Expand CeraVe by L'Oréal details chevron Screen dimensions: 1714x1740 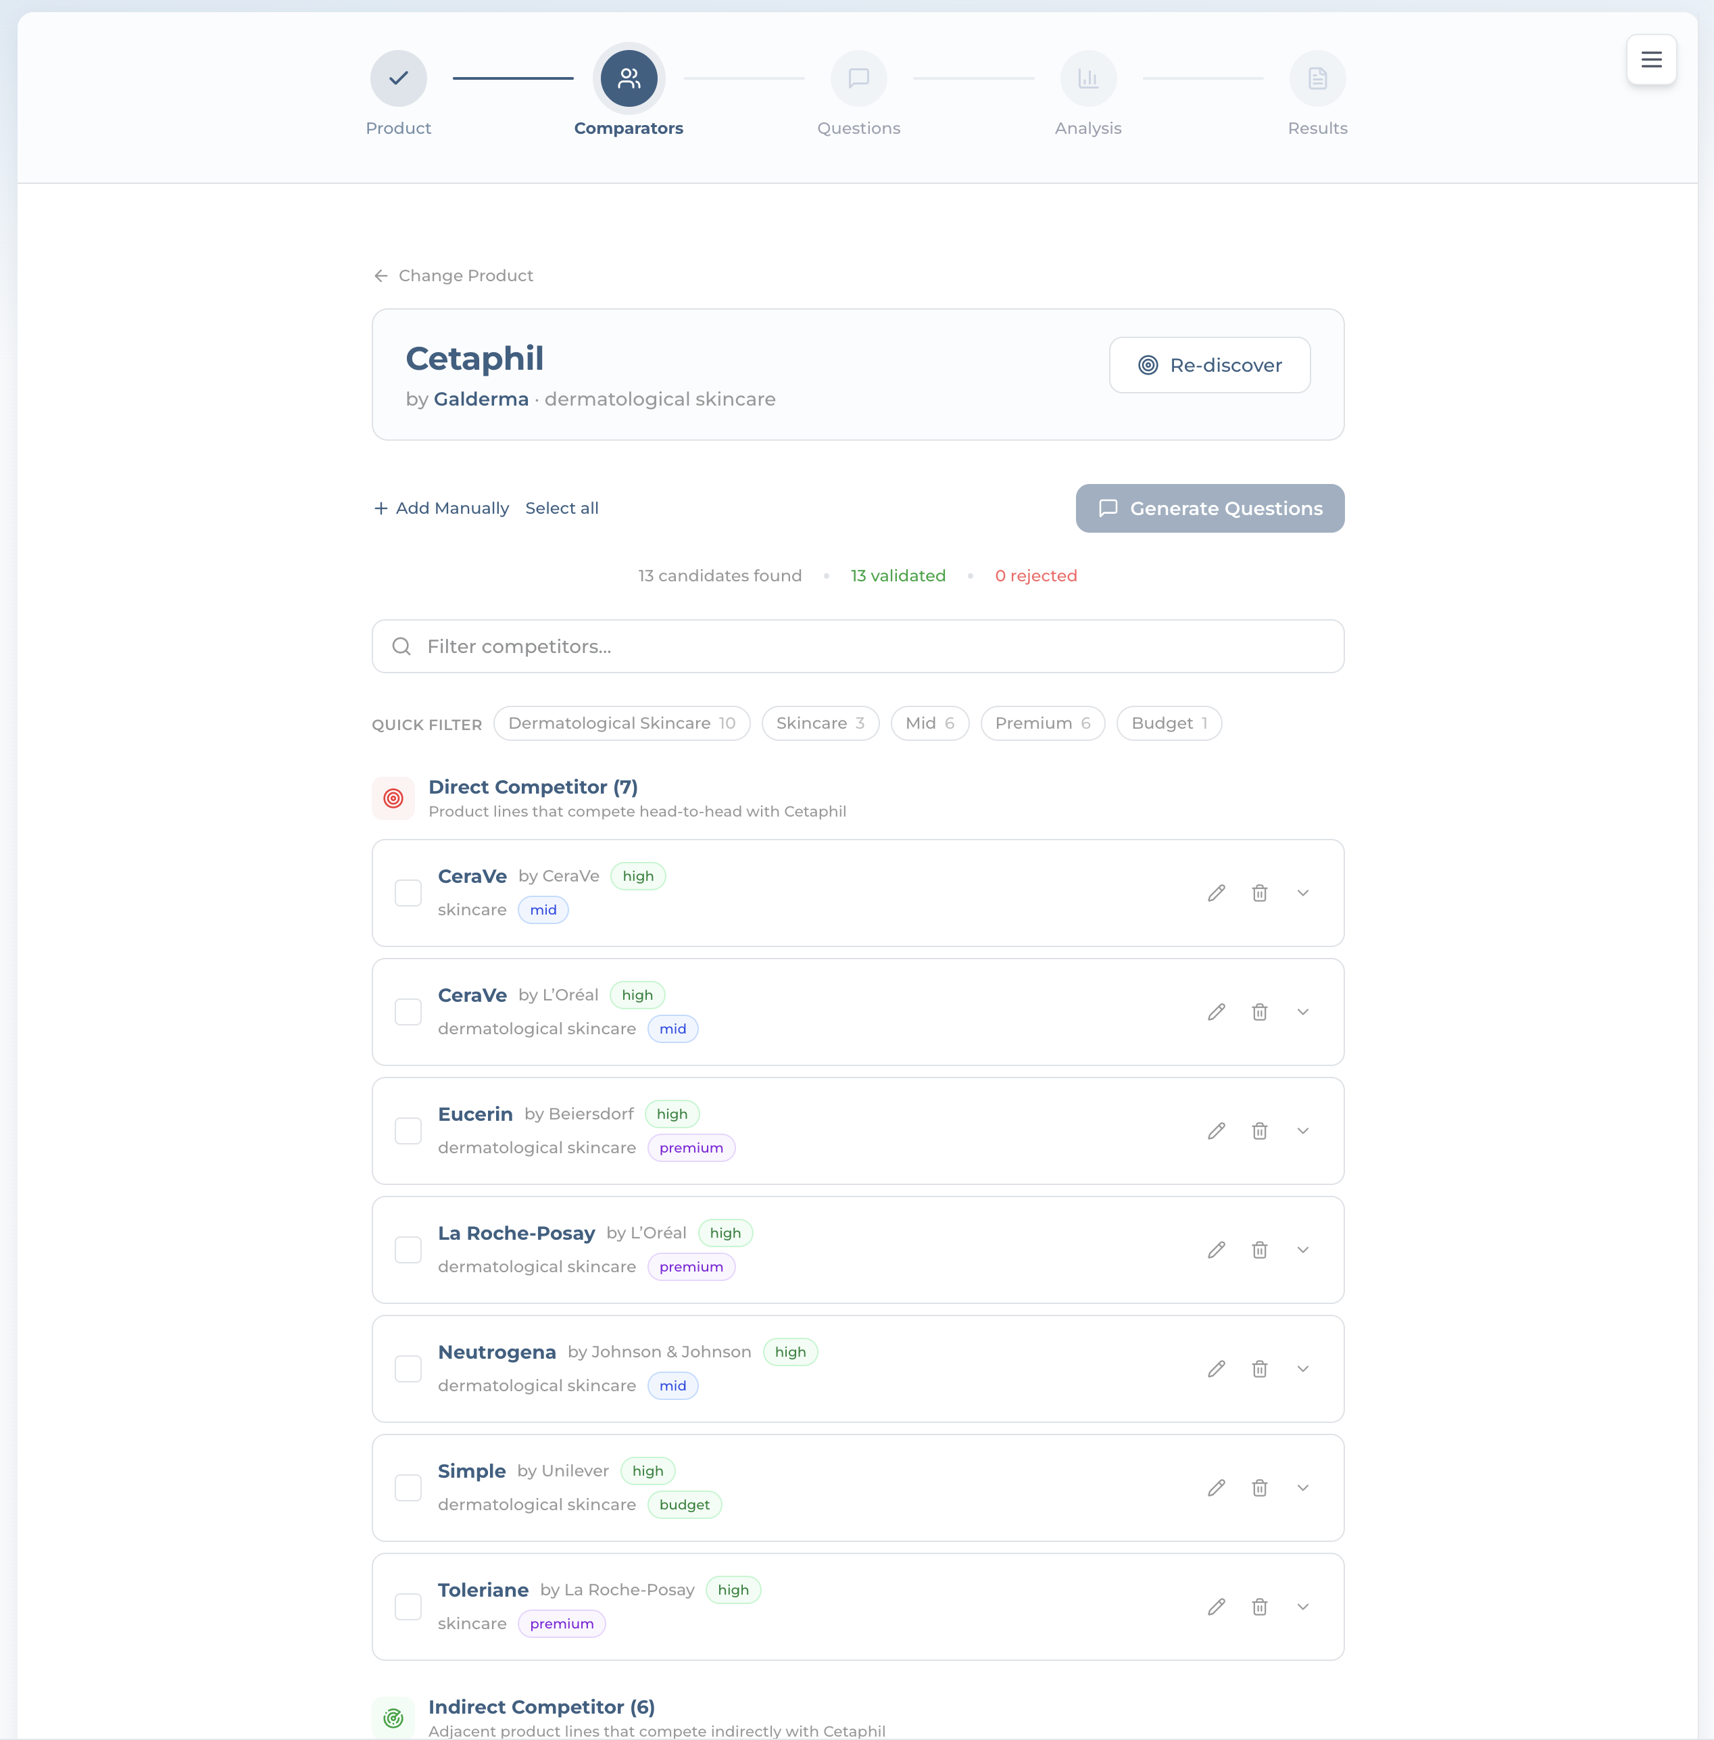pos(1302,1012)
